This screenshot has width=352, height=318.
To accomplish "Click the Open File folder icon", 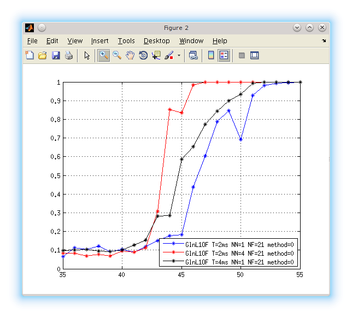I will coord(43,55).
